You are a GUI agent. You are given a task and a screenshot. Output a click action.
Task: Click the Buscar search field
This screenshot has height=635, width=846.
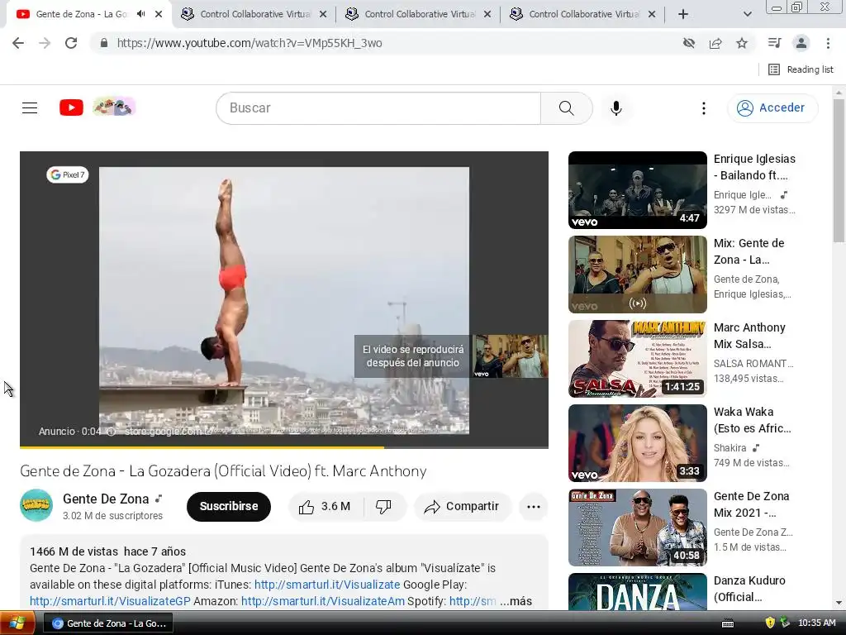378,108
